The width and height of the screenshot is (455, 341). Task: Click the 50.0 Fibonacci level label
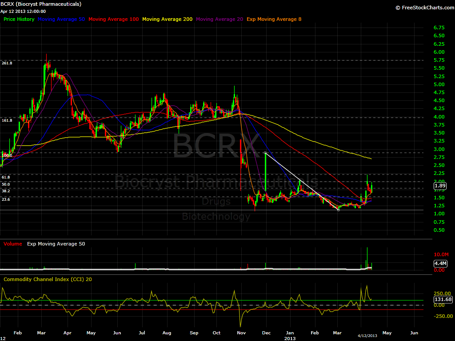(x=6, y=184)
